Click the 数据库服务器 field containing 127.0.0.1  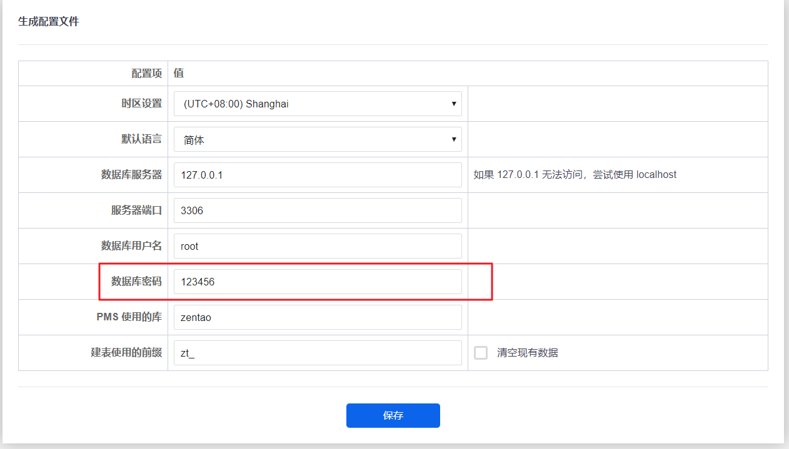click(x=318, y=175)
